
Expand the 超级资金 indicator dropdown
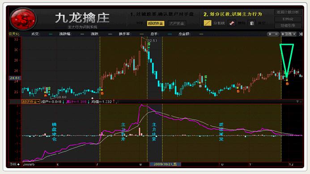click(31, 102)
